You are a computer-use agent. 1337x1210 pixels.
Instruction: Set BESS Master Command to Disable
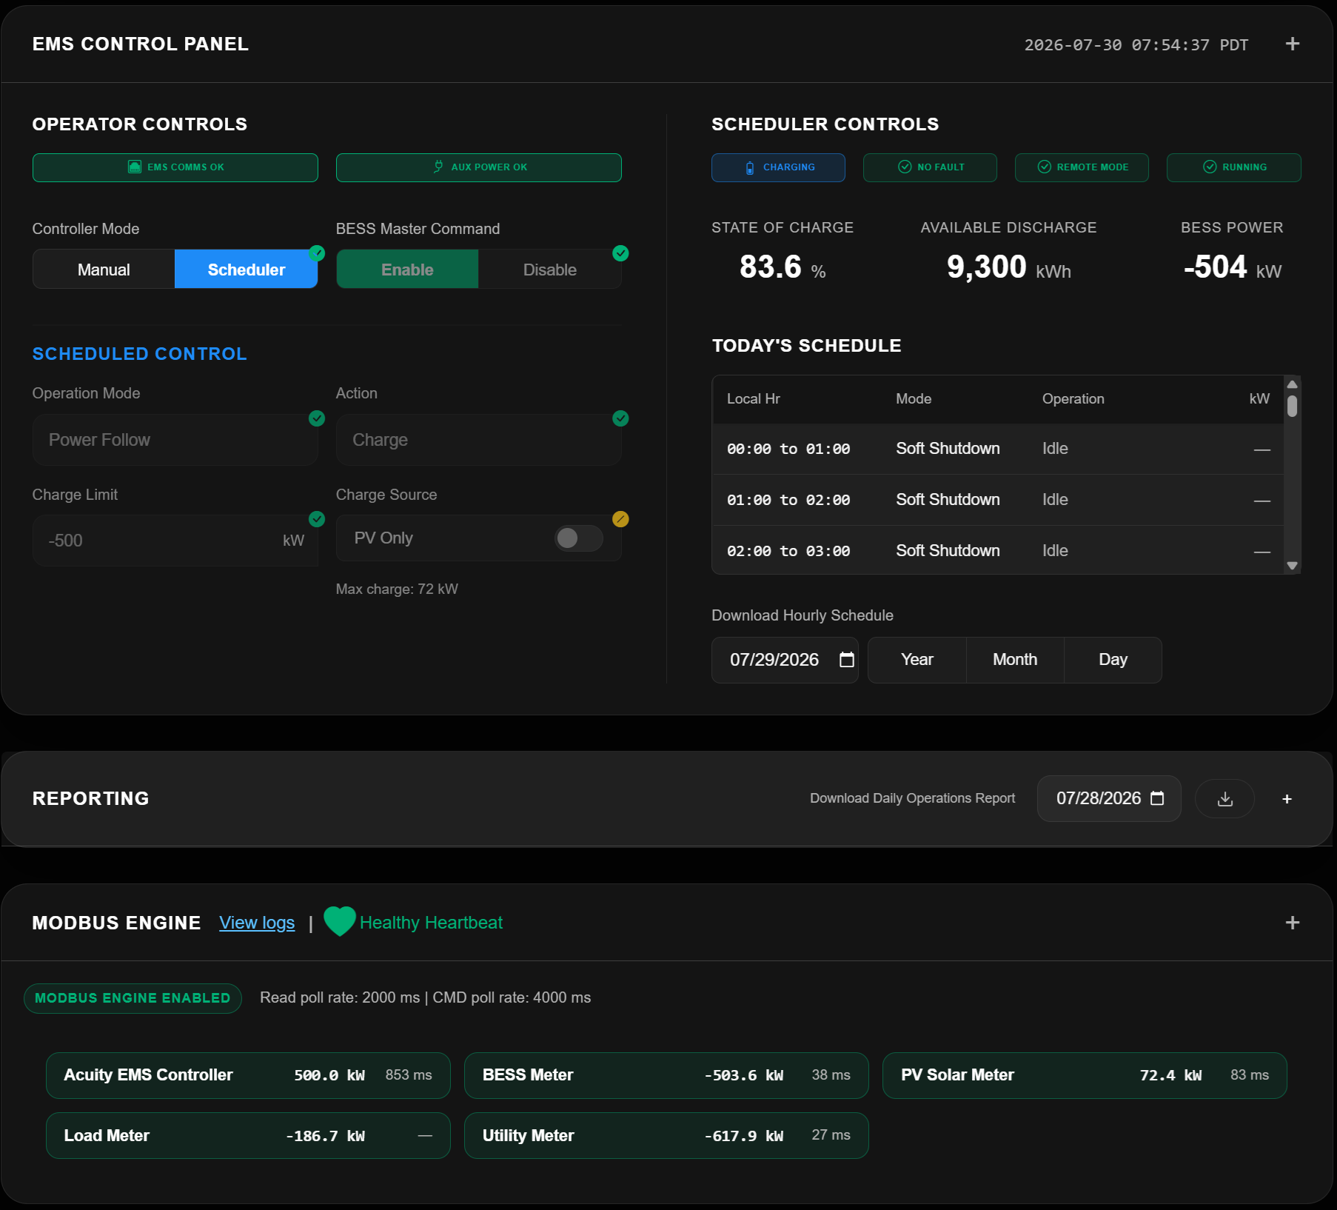click(x=549, y=270)
